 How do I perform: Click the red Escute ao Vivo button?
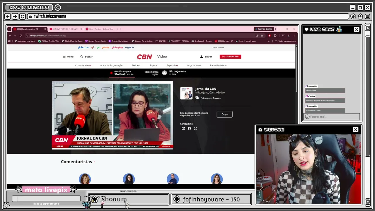pyautogui.click(x=230, y=57)
